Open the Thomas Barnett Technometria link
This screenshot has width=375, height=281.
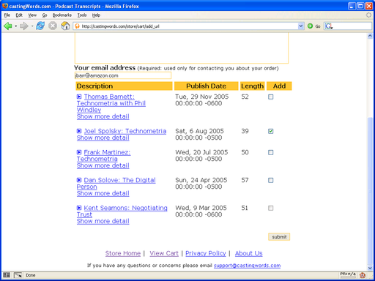tap(111, 103)
